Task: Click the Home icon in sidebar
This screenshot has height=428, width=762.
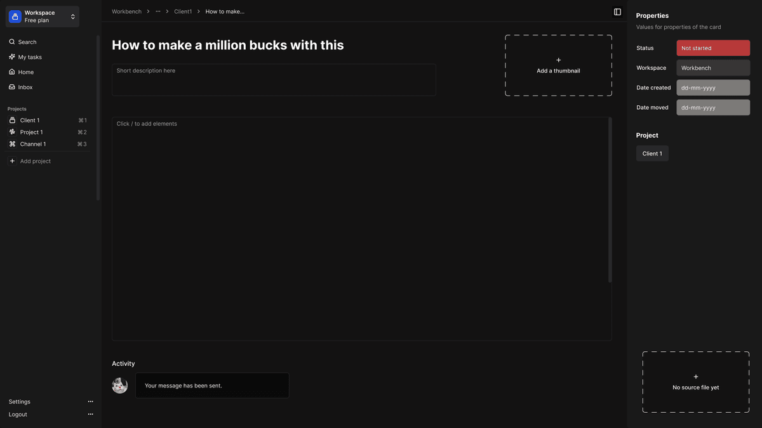Action: 12,72
